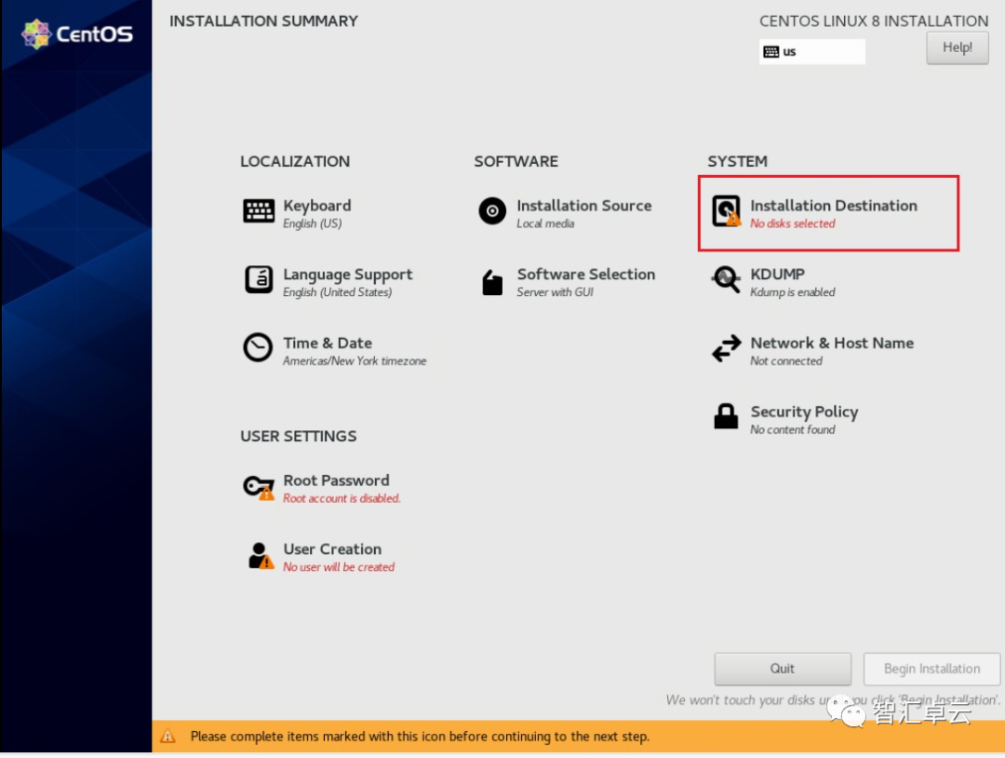Click the Security Policy lock icon
Viewport: 1005px width, 758px height.
tap(726, 416)
